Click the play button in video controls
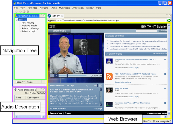Image resolution: width=173 pixels, height=124 pixels. [52, 76]
